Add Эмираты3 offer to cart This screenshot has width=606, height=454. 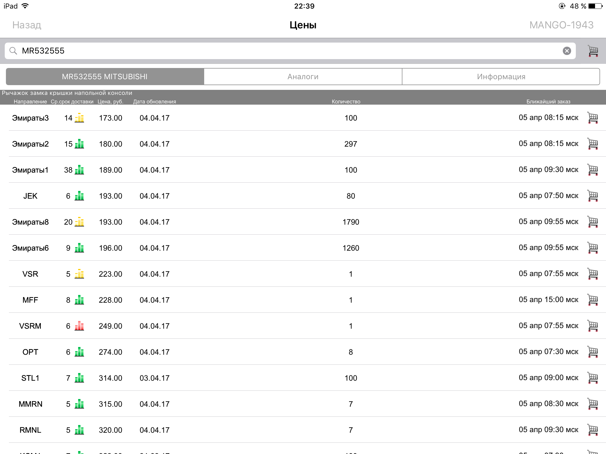tap(593, 118)
